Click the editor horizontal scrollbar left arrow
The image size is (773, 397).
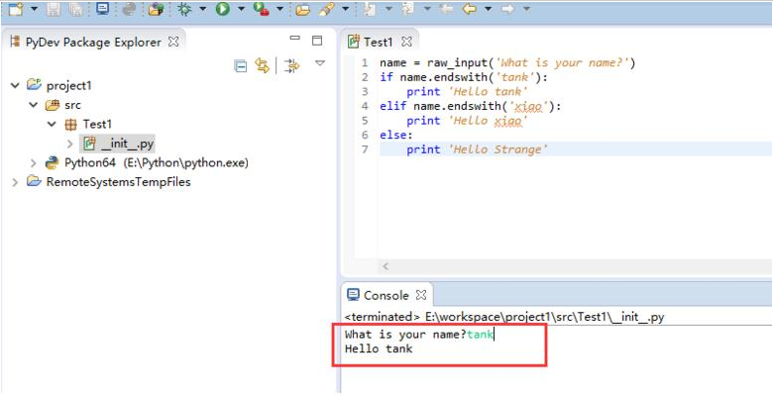[x=386, y=266]
